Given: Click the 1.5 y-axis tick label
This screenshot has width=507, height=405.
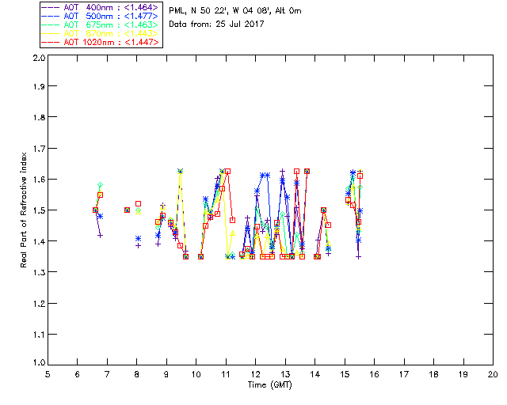Looking at the screenshot, I should [x=37, y=210].
